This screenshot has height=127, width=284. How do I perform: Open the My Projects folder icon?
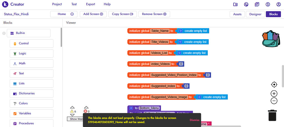coord(235,4)
